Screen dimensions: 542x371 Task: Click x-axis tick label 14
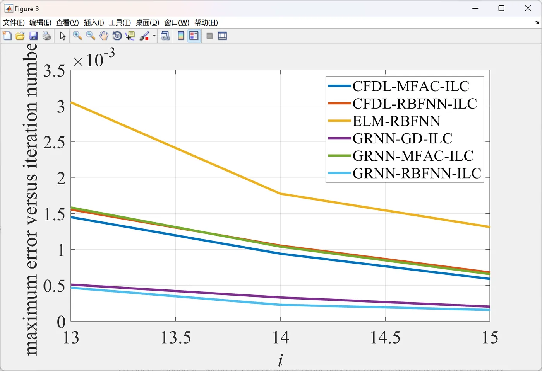(281, 337)
